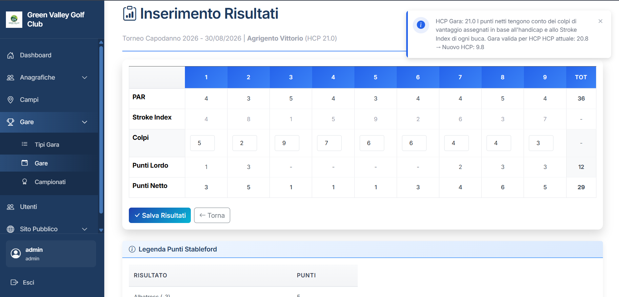Expand the Sito Pubblico chevron
The width and height of the screenshot is (619, 297).
[85, 229]
